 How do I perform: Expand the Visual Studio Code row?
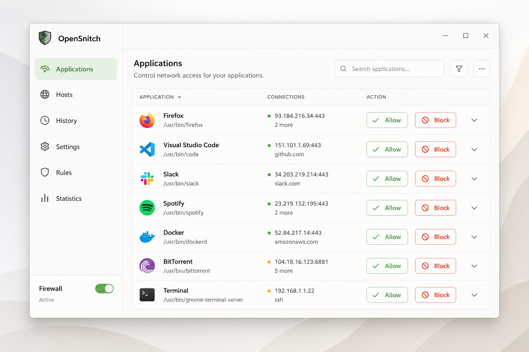[x=474, y=149]
